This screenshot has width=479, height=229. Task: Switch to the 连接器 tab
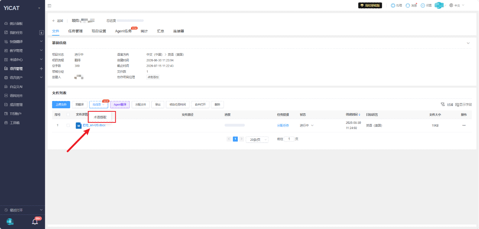click(x=179, y=31)
